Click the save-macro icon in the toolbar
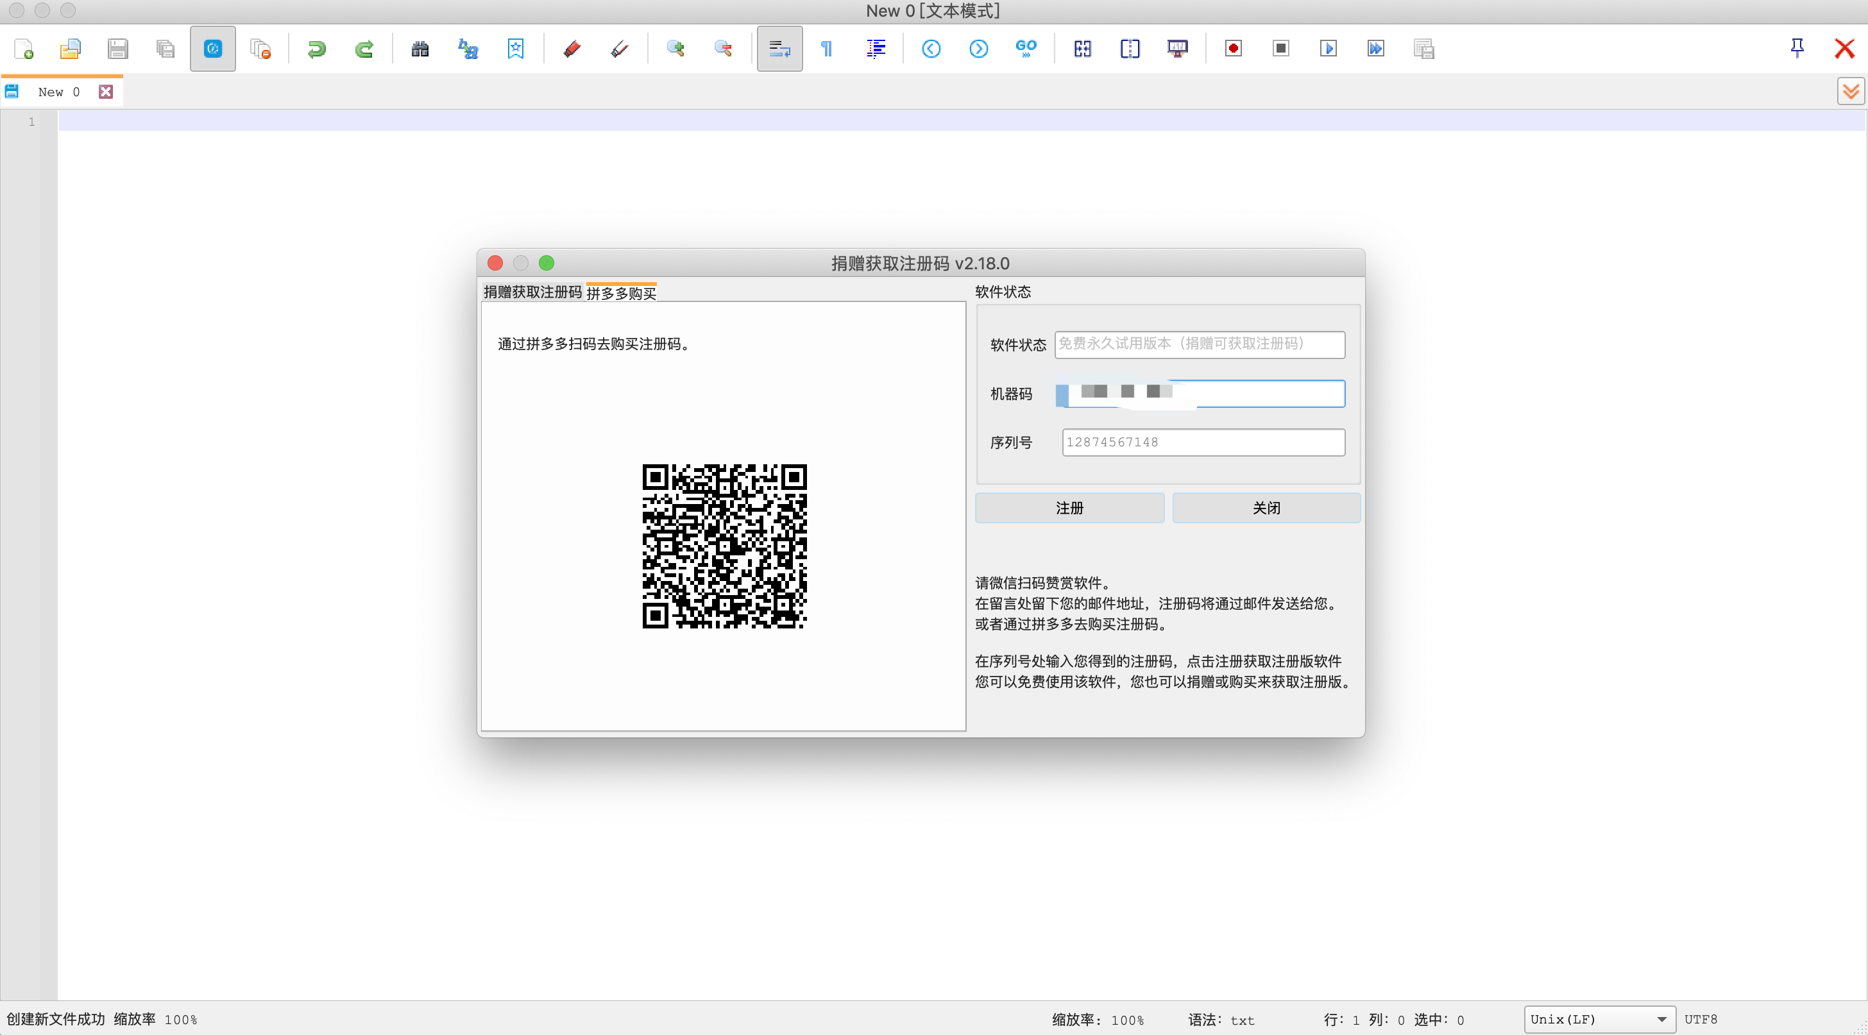This screenshot has height=1035, width=1868. 1423,49
